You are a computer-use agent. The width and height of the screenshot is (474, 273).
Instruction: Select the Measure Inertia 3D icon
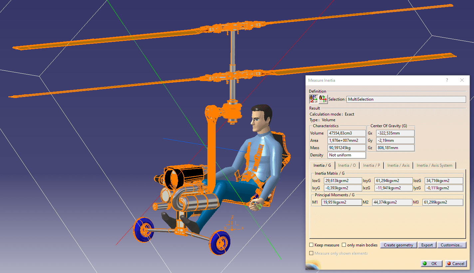(314, 99)
